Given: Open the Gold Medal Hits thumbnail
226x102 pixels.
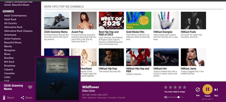Looking at the screenshot, I should (x=139, y=21).
